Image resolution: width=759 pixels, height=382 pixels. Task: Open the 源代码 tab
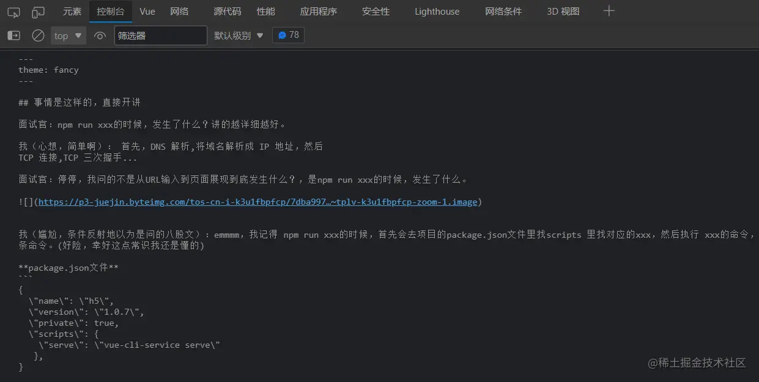click(x=228, y=12)
